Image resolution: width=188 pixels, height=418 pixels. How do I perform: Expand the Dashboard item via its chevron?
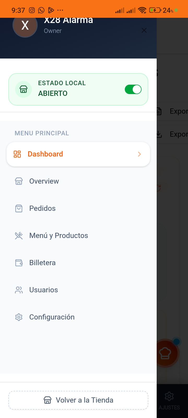[x=139, y=154]
